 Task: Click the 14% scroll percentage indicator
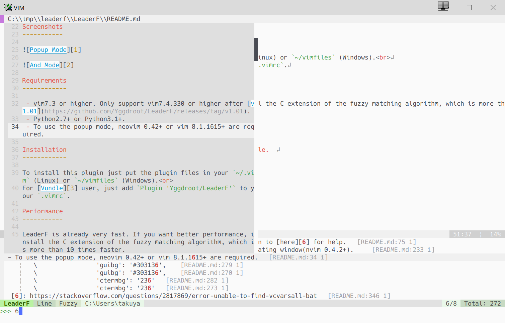point(495,234)
